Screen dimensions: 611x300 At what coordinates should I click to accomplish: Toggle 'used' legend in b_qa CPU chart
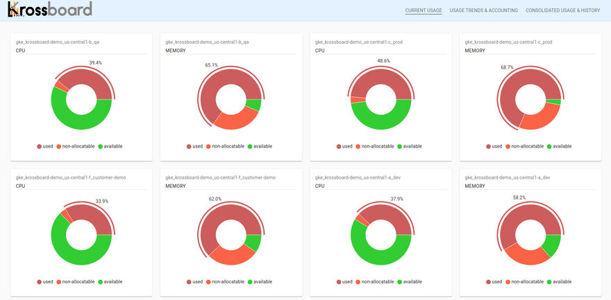pos(45,146)
